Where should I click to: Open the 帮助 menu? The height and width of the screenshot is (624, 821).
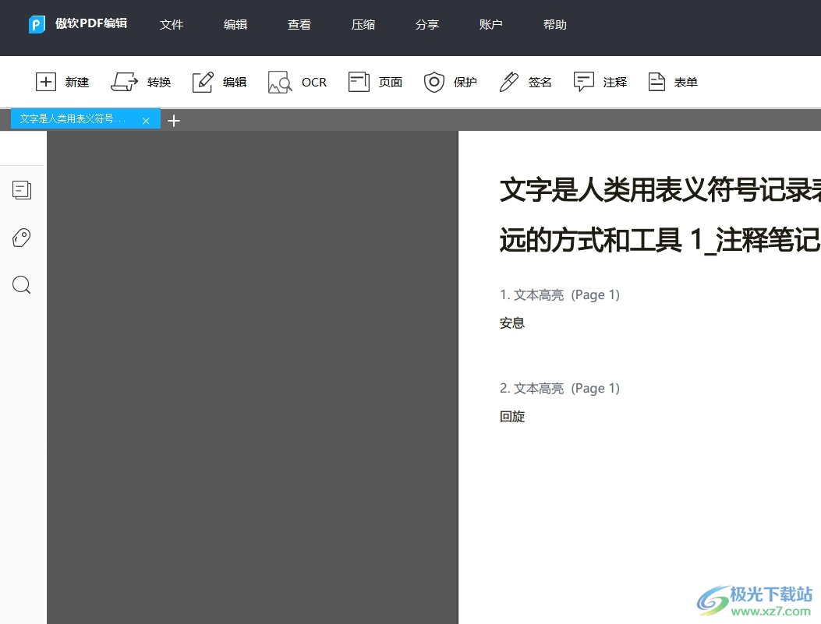tap(555, 25)
